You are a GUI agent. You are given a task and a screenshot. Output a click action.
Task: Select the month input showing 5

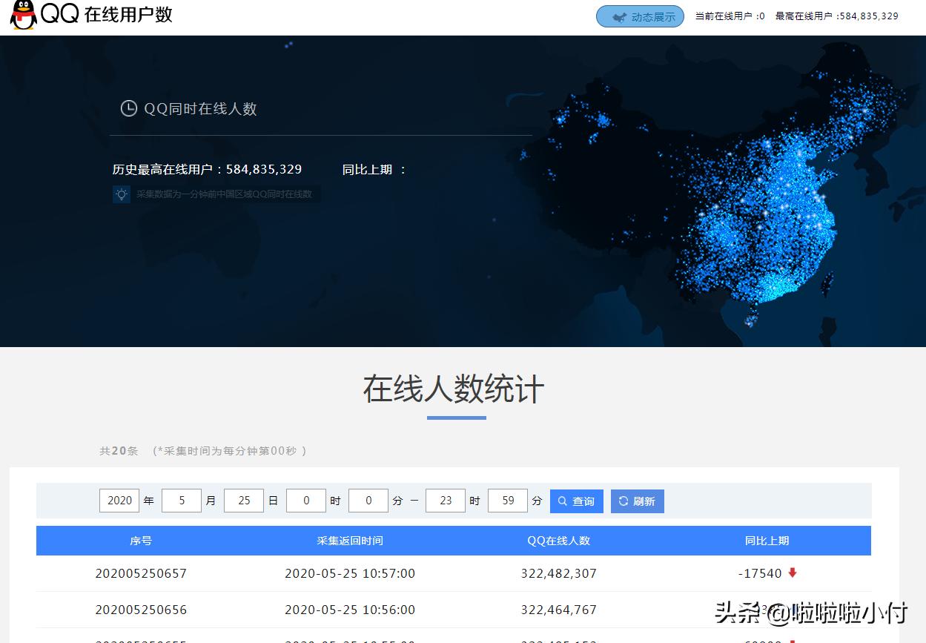coord(182,500)
